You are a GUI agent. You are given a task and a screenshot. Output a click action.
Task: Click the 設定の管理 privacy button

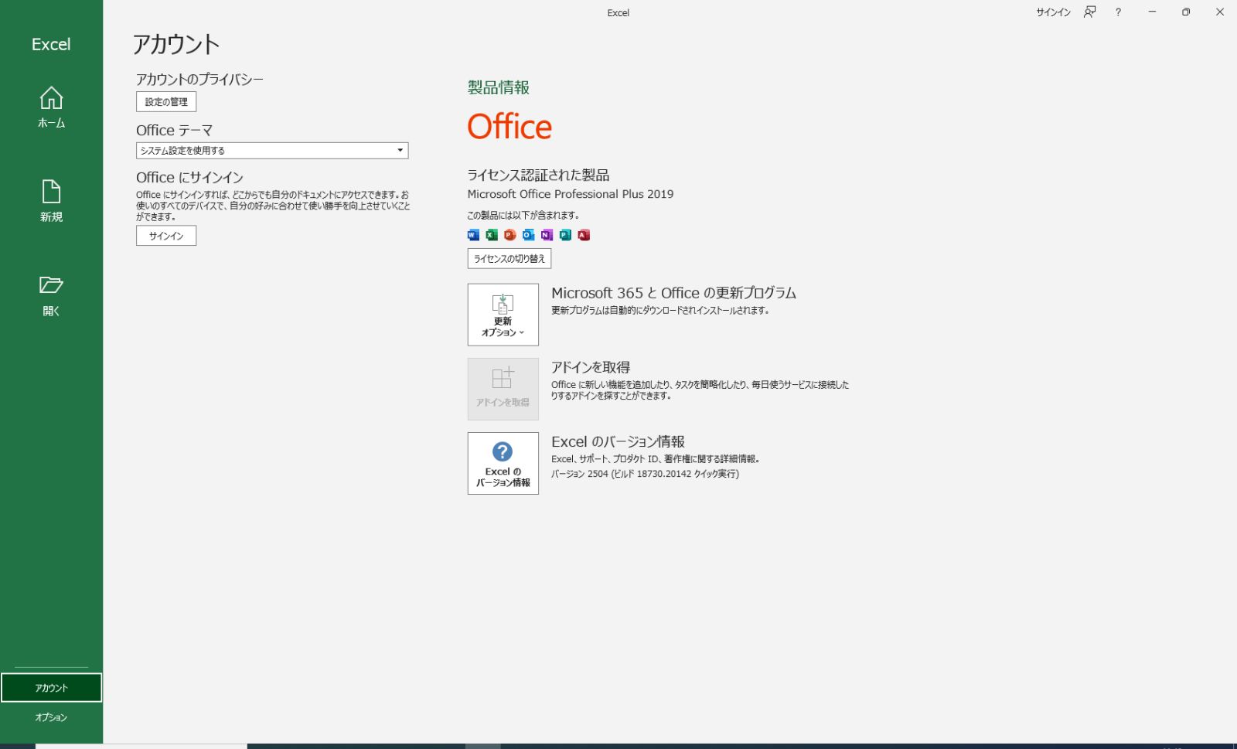(166, 101)
